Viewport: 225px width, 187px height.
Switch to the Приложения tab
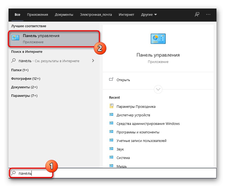(38, 15)
